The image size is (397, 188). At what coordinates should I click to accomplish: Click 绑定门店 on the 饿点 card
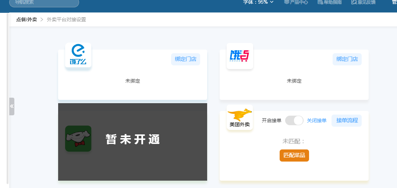[347, 59]
